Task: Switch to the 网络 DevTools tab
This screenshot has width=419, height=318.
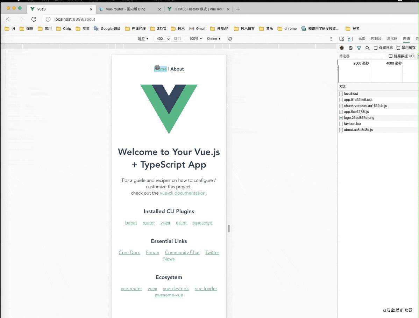Action: coord(406,39)
